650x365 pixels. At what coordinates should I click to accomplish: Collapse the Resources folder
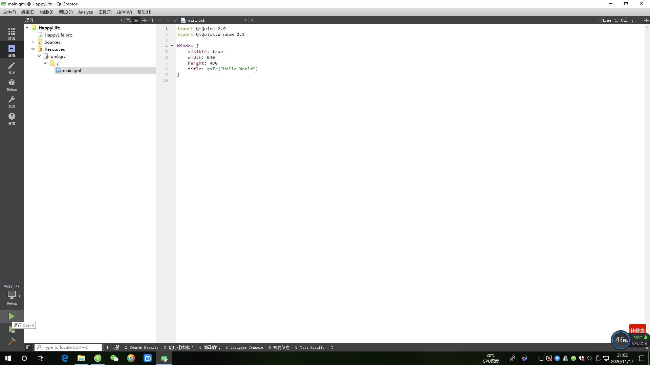(33, 49)
